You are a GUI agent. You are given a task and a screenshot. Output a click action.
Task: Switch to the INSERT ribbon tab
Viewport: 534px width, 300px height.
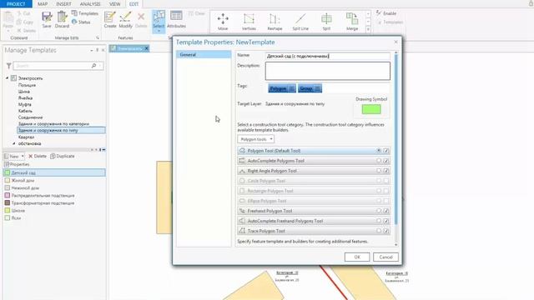point(63,4)
